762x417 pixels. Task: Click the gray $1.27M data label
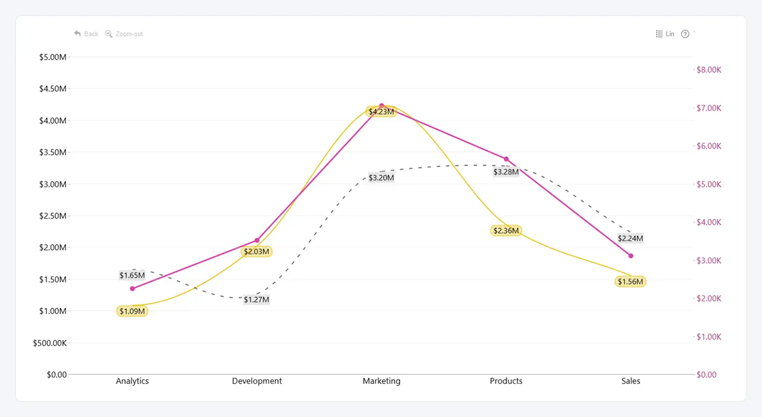pos(257,300)
